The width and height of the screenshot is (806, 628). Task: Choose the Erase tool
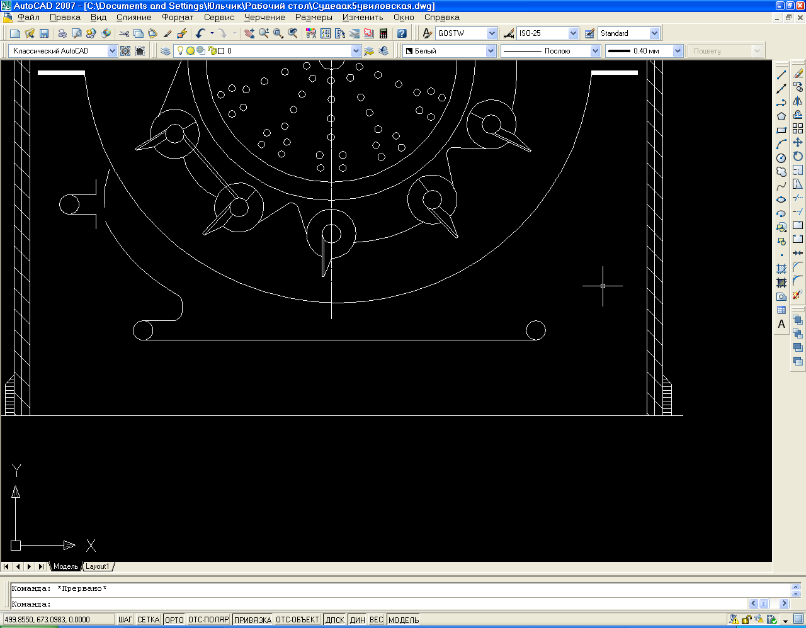pyautogui.click(x=798, y=74)
